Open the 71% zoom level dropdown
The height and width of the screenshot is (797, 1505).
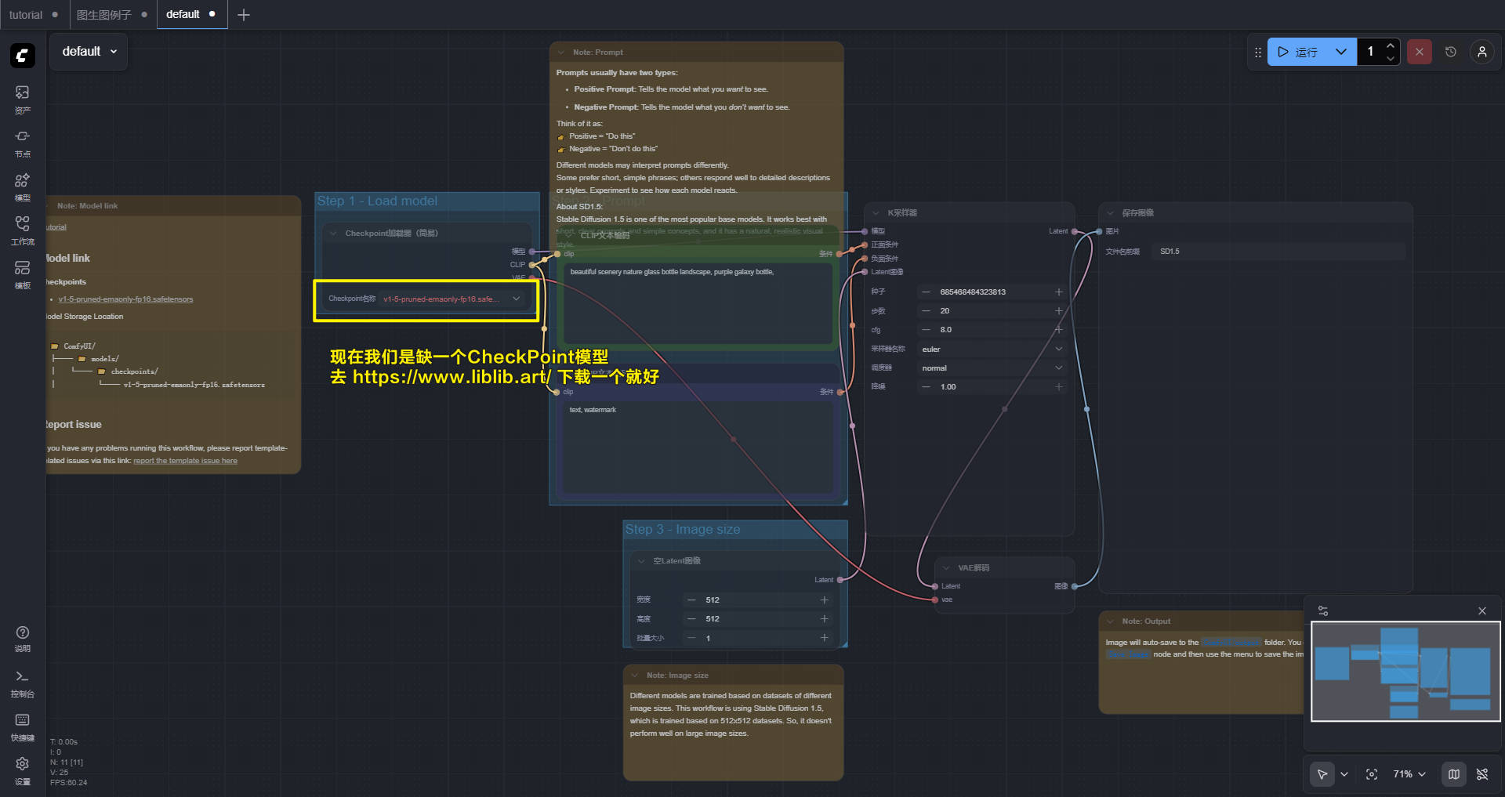coord(1409,774)
